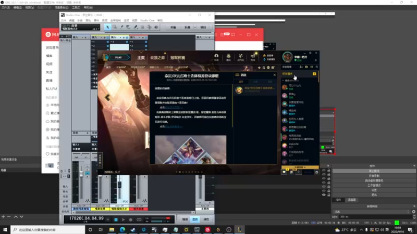Open the OBS transition type dropdown
The height and width of the screenshot is (234, 417).
point(372,212)
